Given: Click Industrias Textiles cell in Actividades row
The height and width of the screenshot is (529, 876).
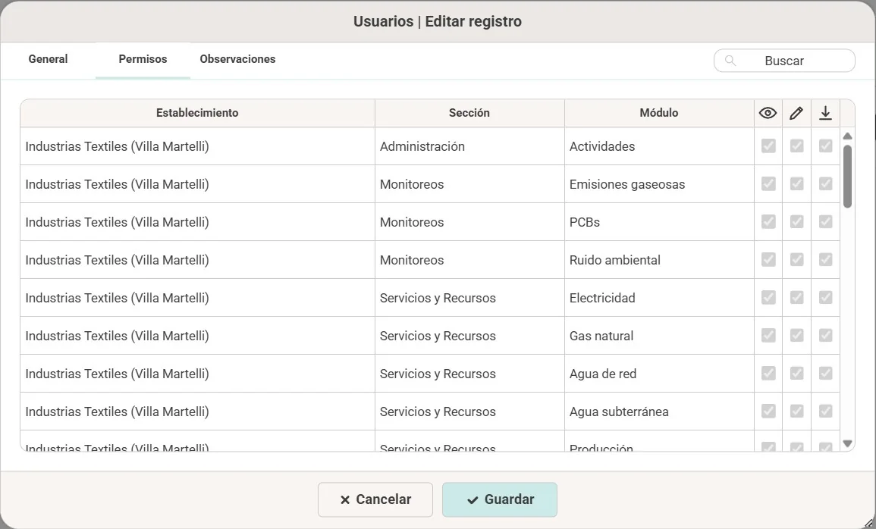Looking at the screenshot, I should [197, 146].
